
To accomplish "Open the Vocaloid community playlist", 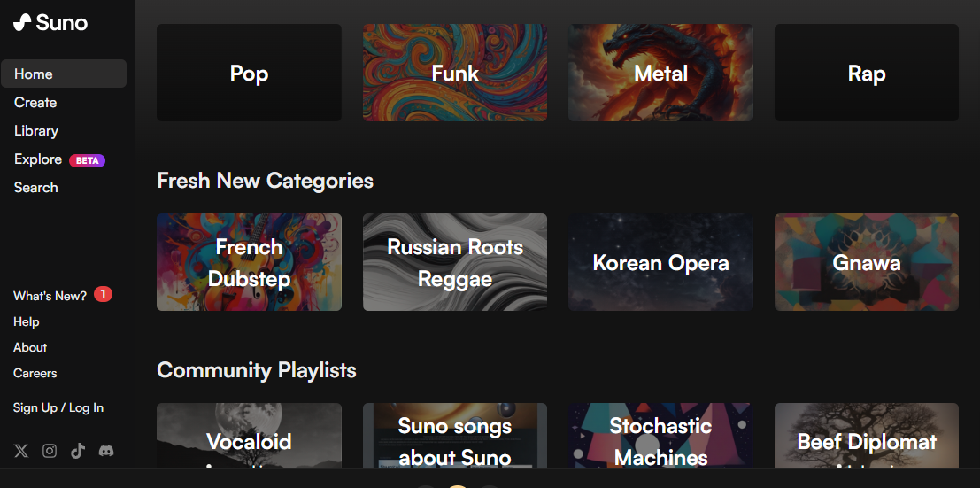I will coord(249,436).
